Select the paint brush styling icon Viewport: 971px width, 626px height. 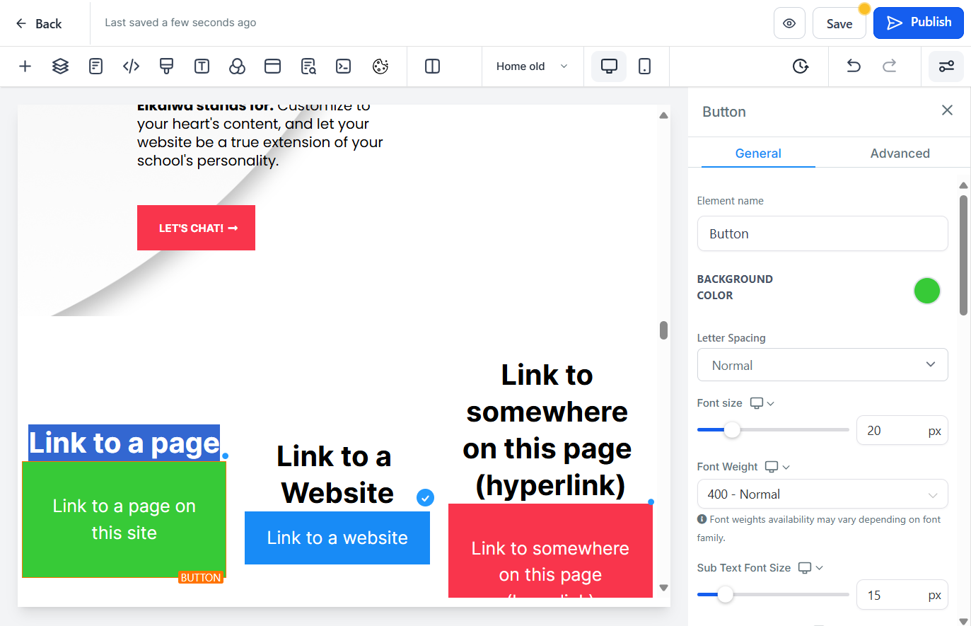(x=166, y=66)
